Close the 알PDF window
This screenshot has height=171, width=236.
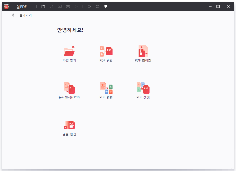[228, 6]
